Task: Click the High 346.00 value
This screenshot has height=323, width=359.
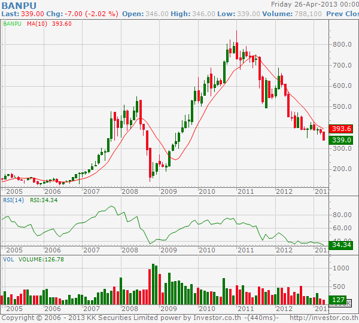Action: coord(203,14)
